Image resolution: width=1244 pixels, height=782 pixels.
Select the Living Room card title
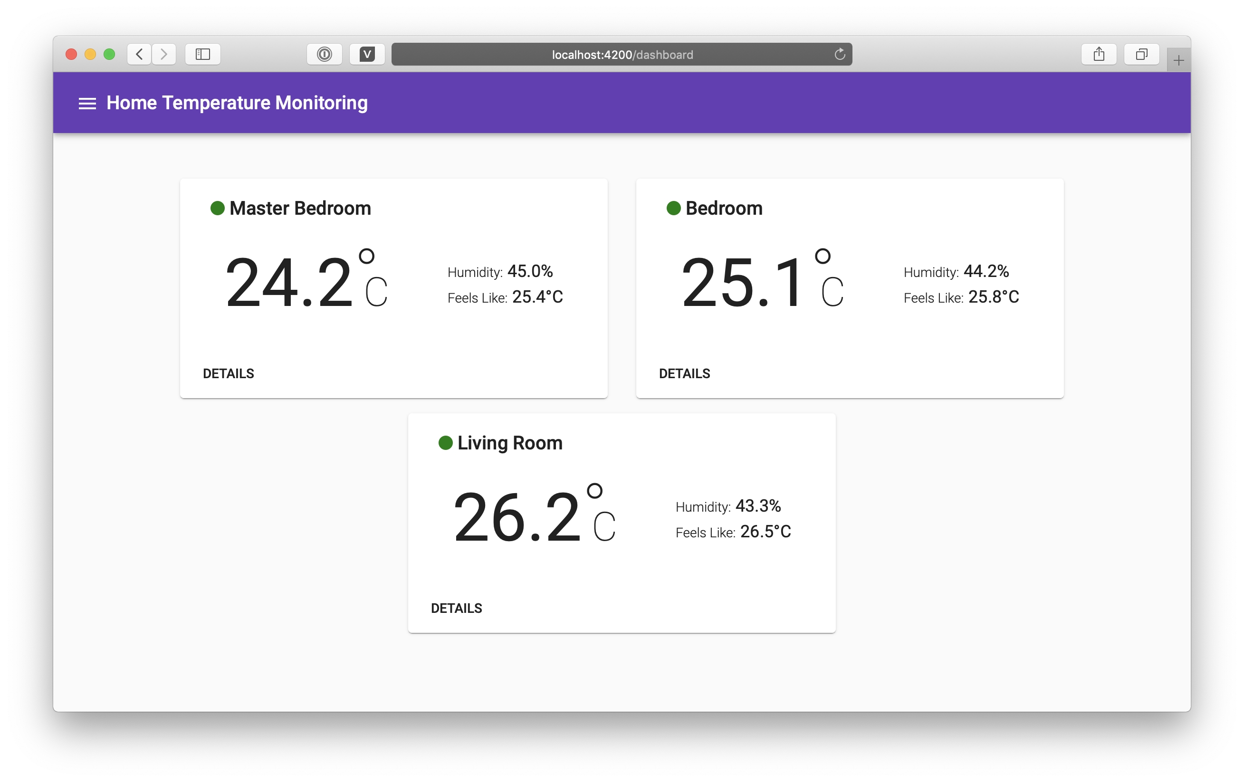point(510,443)
